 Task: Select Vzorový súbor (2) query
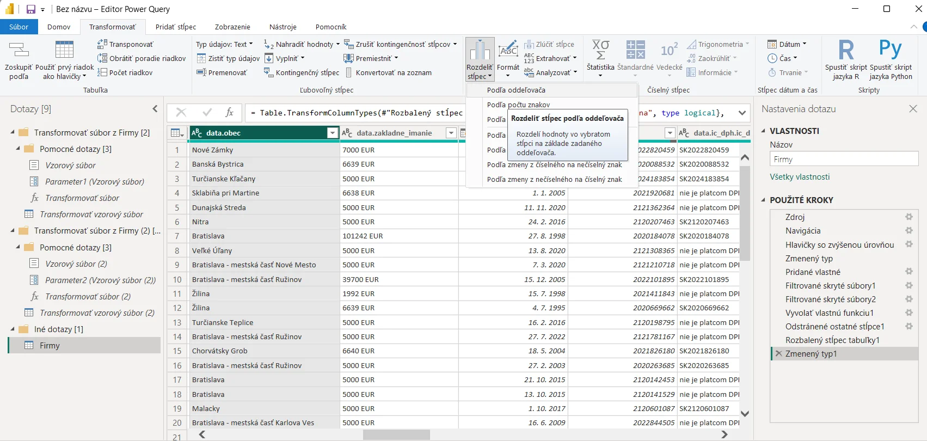(x=76, y=264)
